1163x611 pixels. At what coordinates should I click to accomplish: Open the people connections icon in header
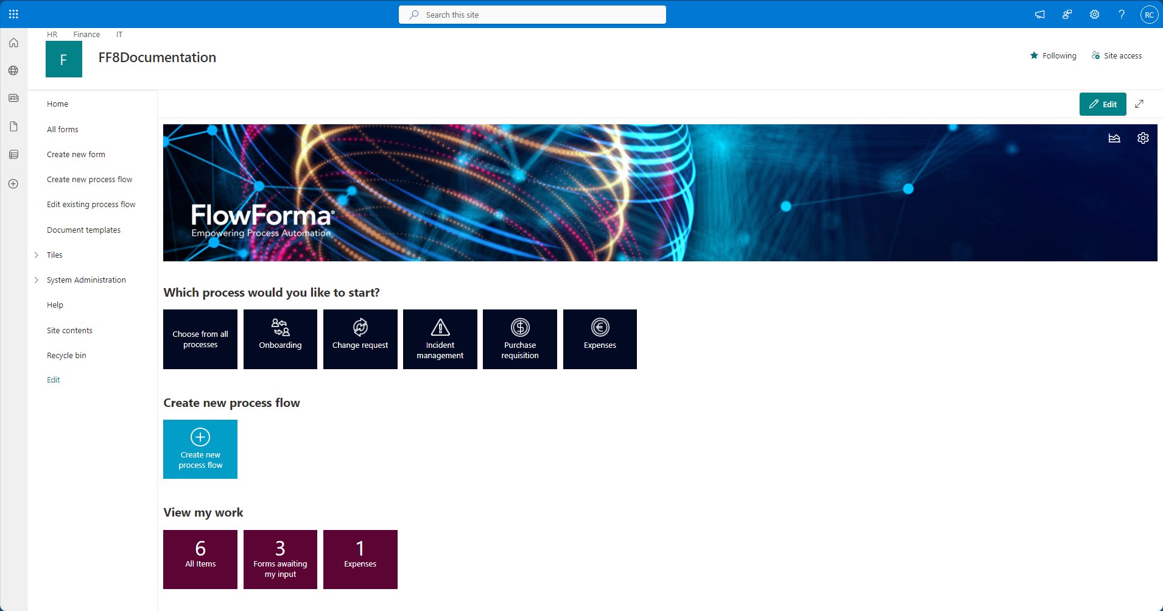[x=1067, y=15]
